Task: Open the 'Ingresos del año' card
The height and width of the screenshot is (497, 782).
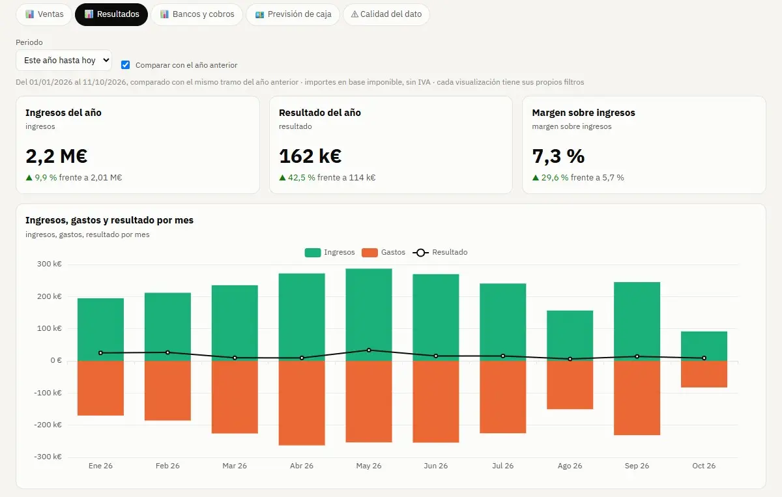Action: pyautogui.click(x=138, y=145)
